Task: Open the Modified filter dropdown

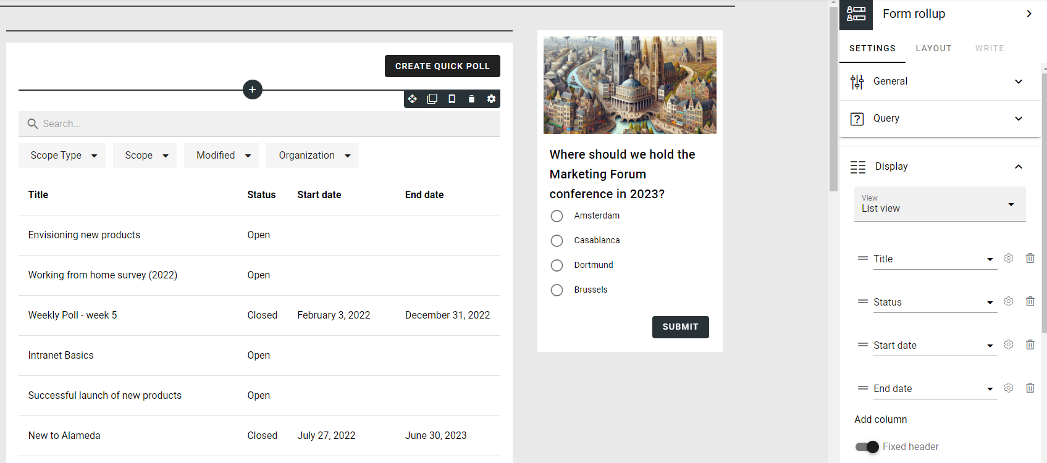Action: click(x=221, y=156)
